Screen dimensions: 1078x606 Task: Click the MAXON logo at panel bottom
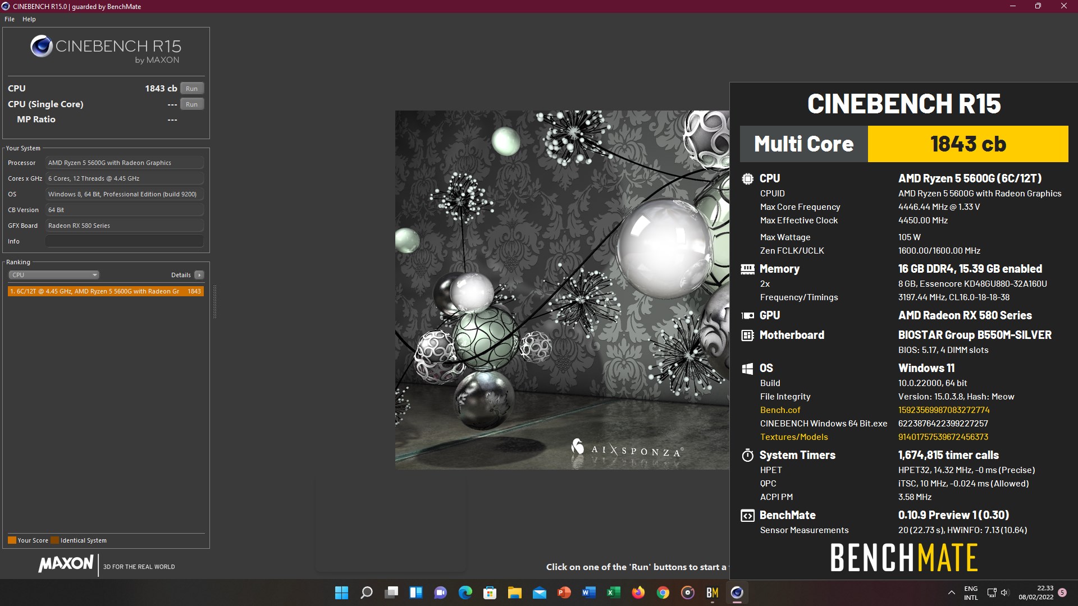(66, 563)
